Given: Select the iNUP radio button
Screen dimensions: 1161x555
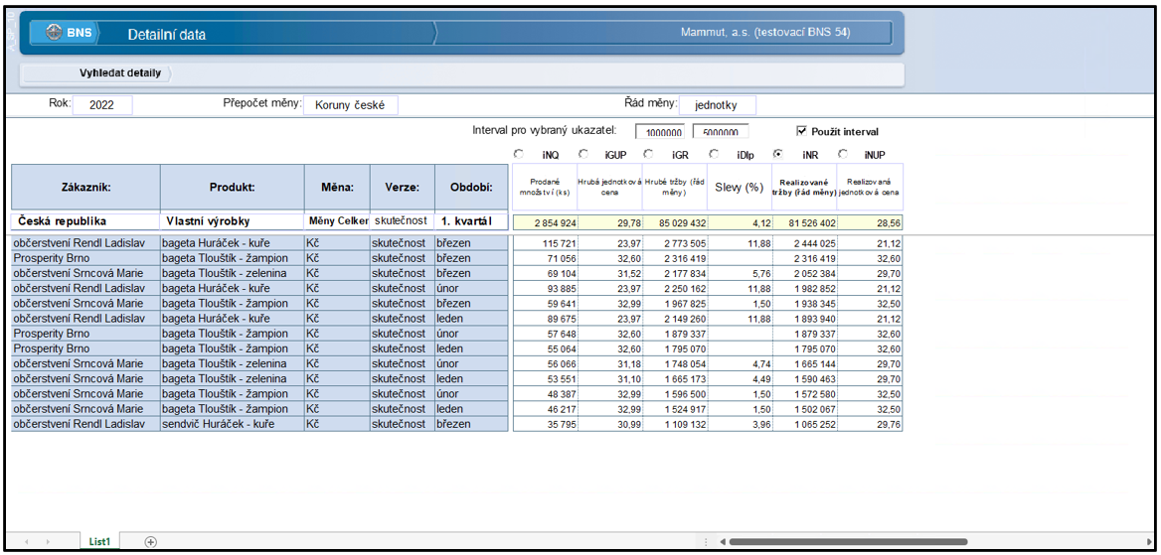Looking at the screenshot, I should 843,155.
